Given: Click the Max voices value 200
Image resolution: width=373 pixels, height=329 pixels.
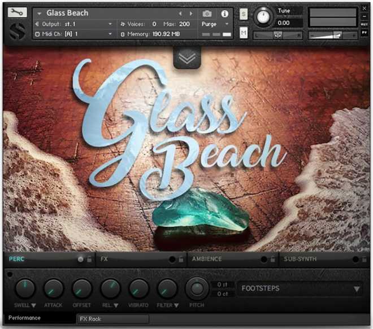Looking at the screenshot, I should coord(184,24).
